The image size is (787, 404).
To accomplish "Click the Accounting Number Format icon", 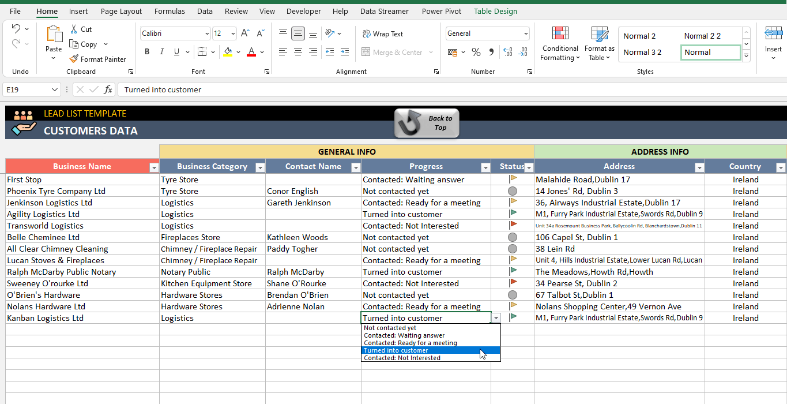I will point(453,52).
